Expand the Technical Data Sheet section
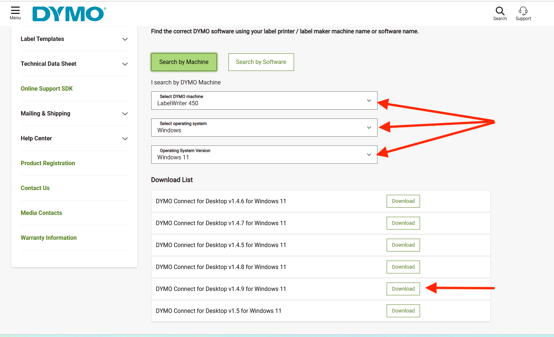The width and height of the screenshot is (554, 337). pyautogui.click(x=125, y=64)
